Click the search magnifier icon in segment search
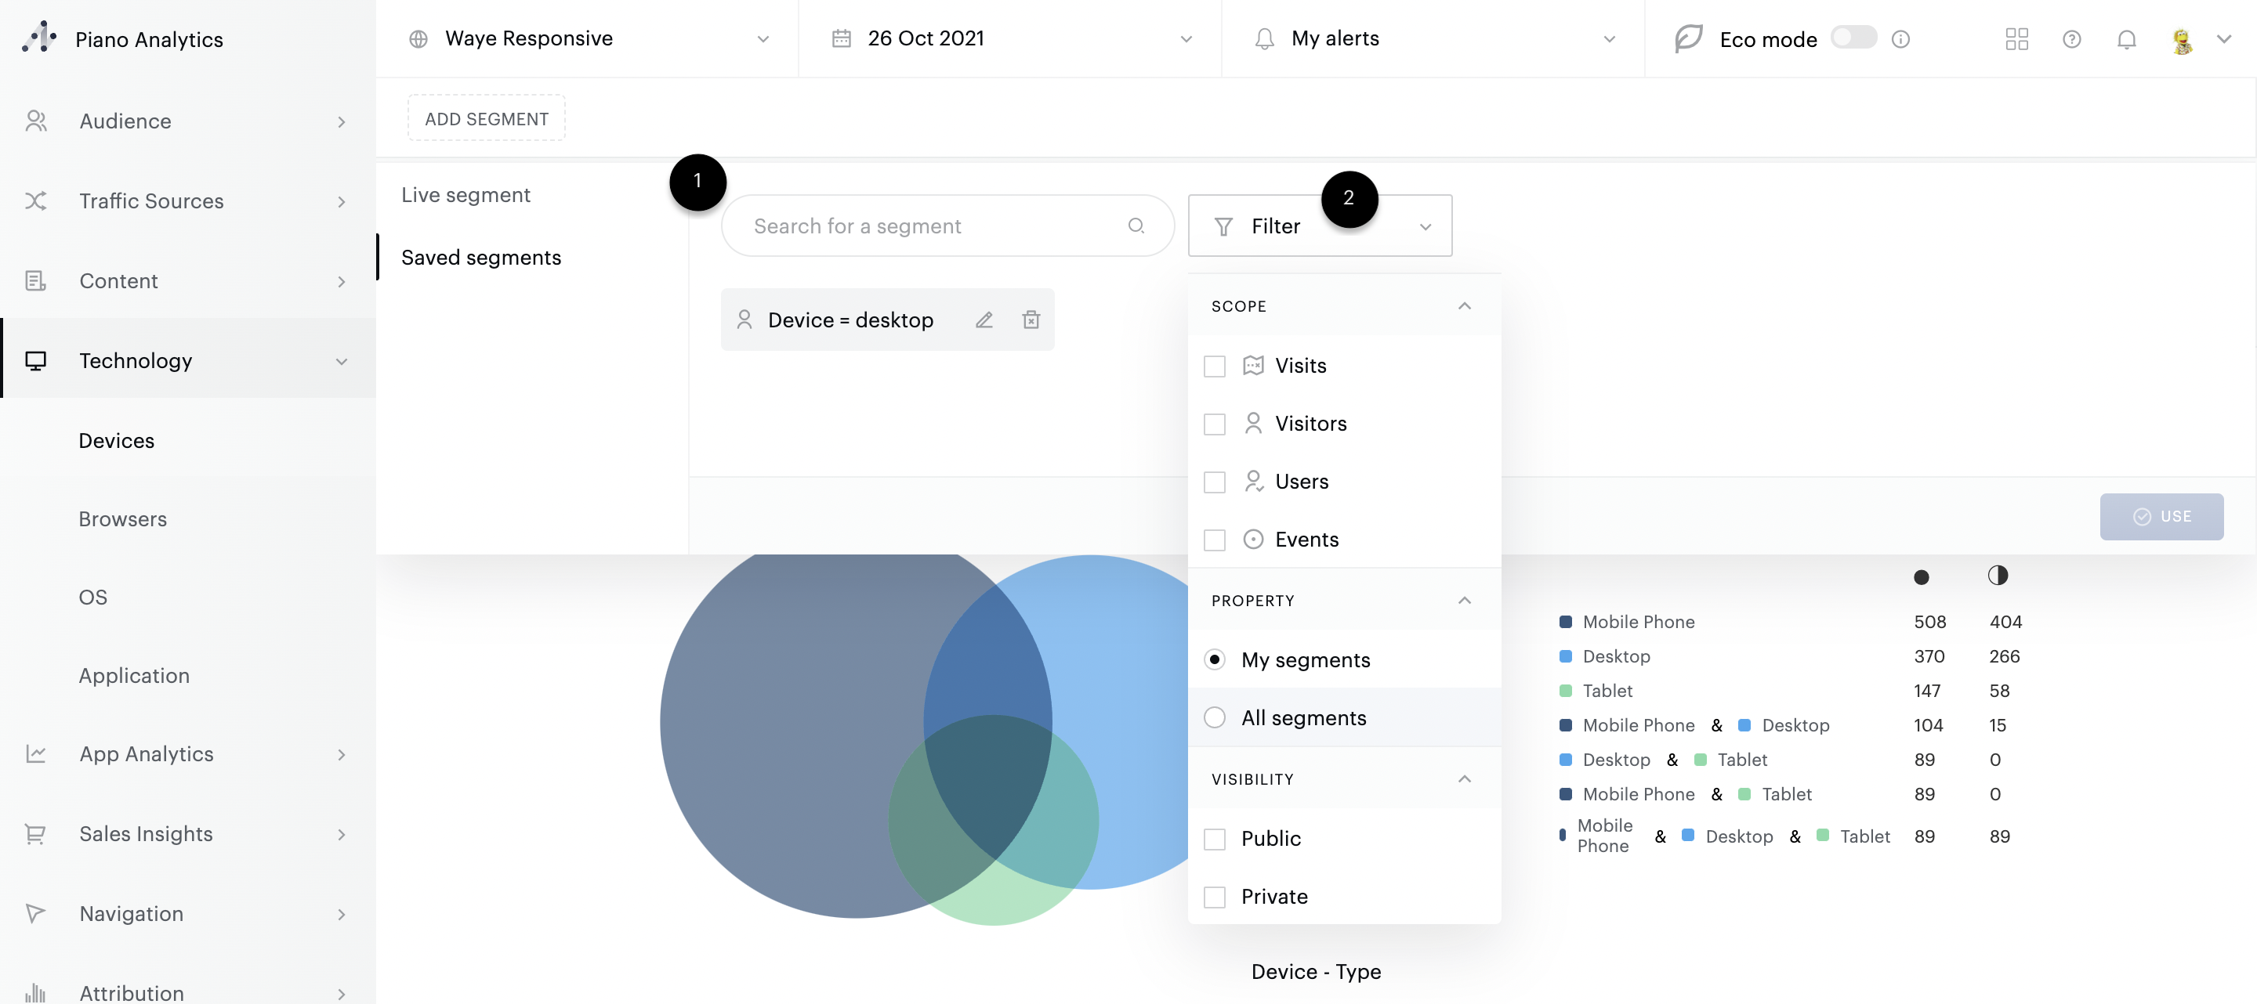The height and width of the screenshot is (1004, 2257). pos(1136,226)
